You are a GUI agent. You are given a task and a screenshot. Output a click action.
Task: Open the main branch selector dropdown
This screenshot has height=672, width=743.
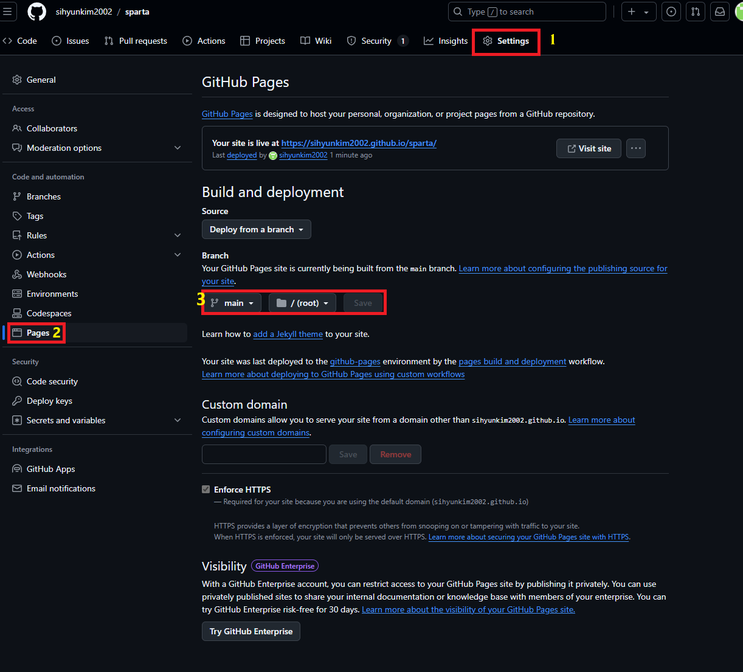pos(232,303)
